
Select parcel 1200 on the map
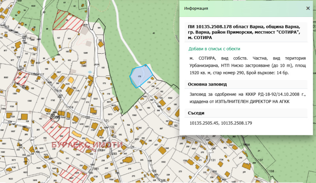point(85,53)
